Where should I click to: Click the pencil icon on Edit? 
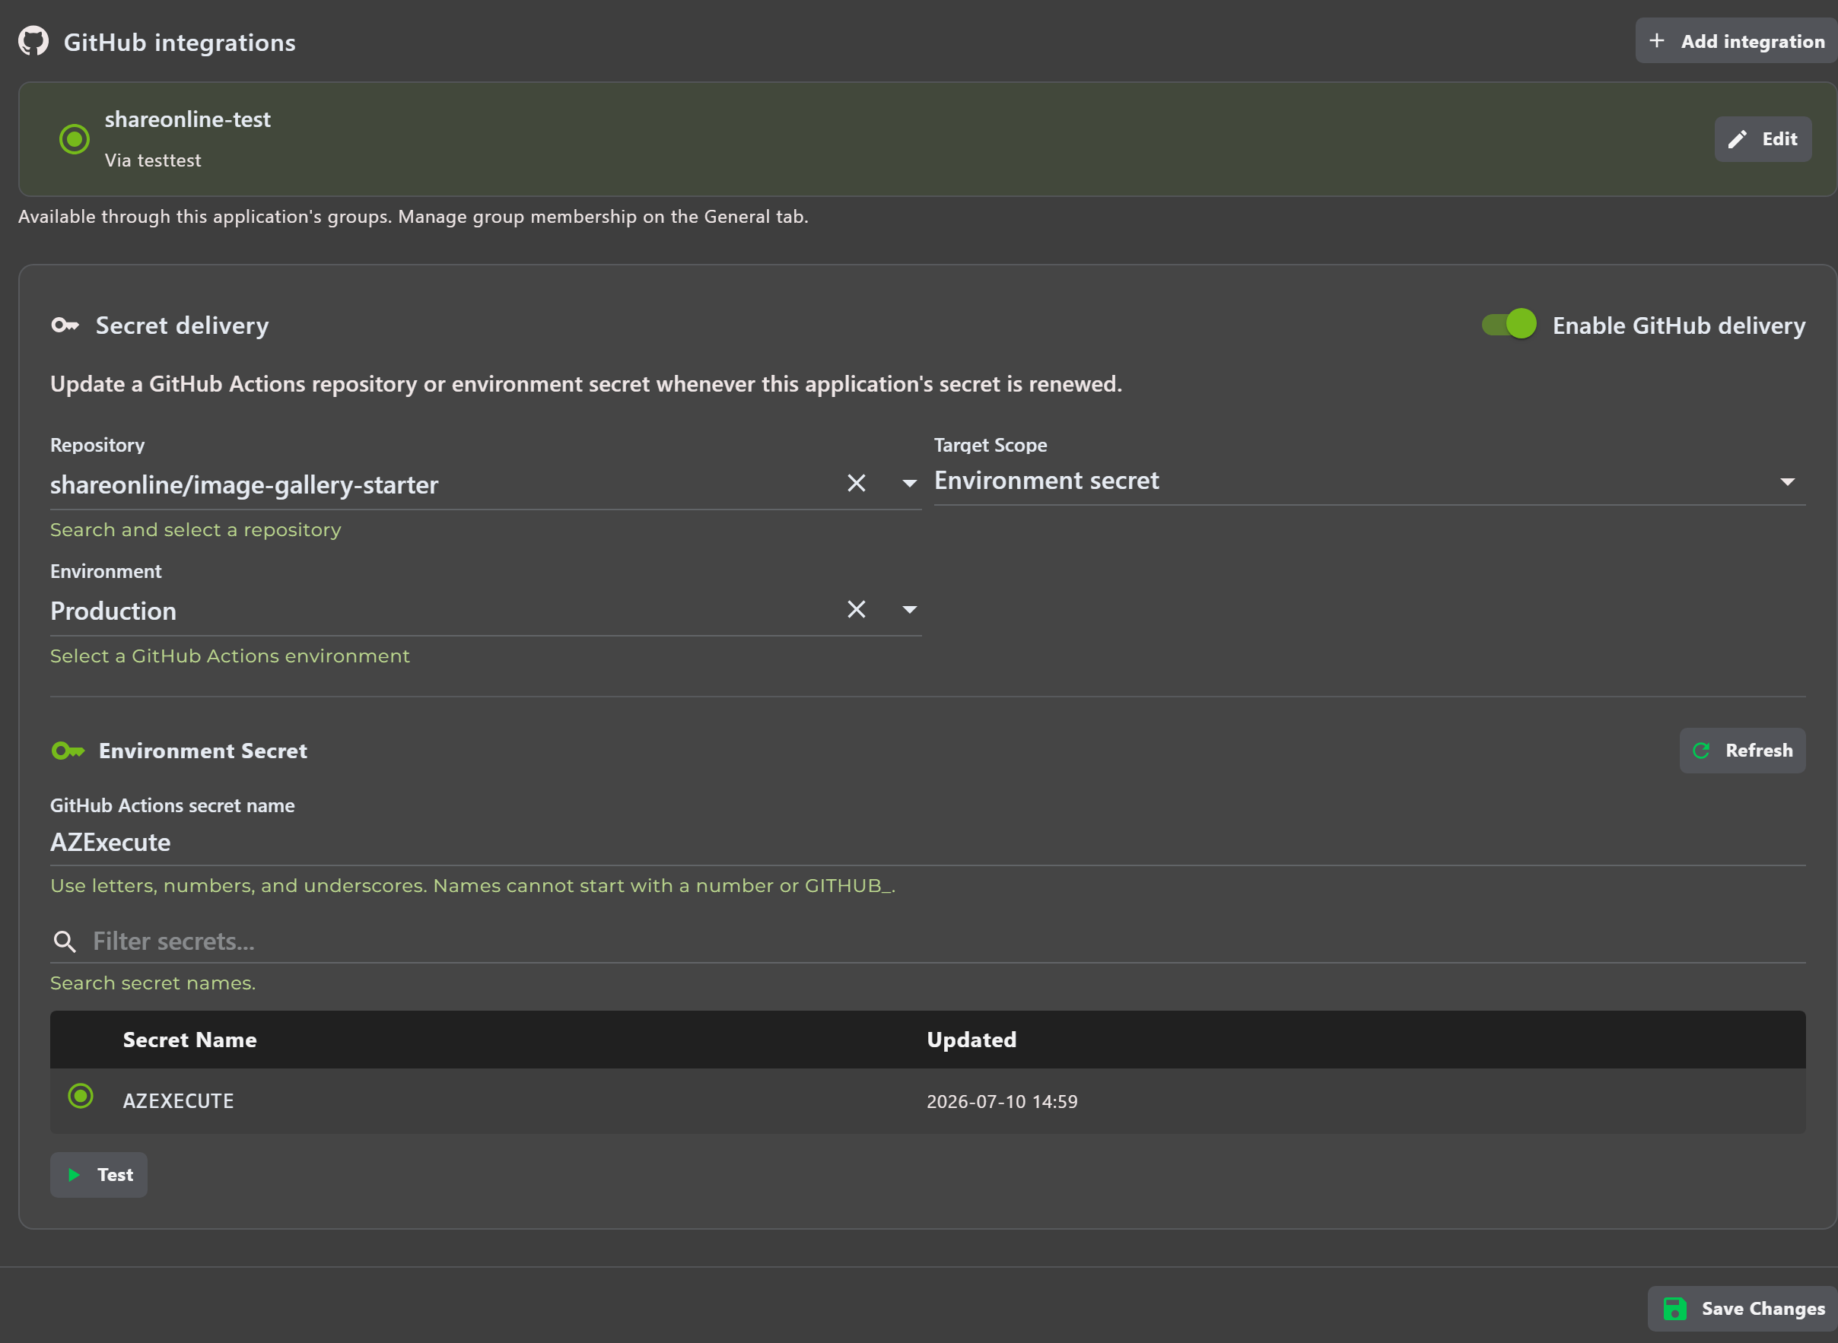coord(1737,139)
